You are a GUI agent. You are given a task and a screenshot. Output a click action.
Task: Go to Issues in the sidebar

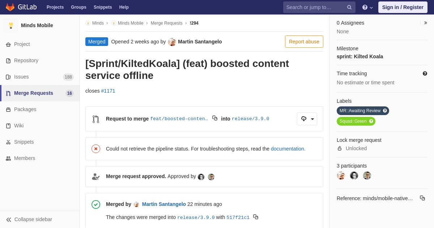coord(40,77)
